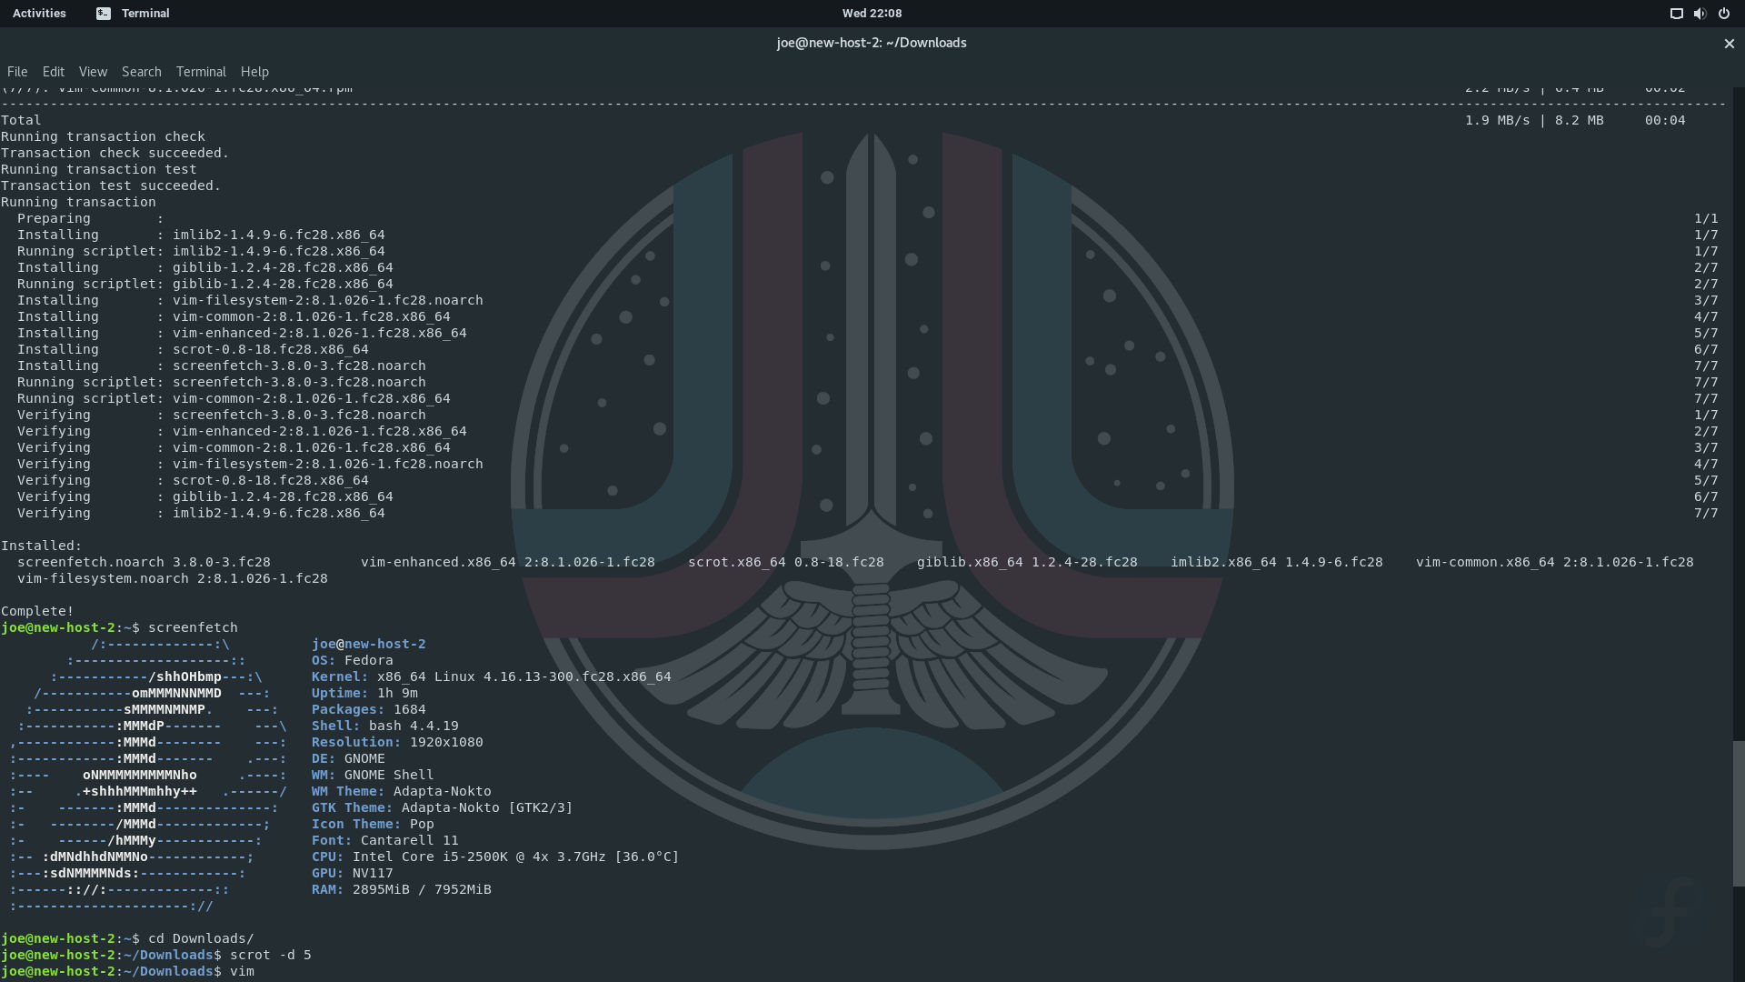Viewport: 1745px width, 982px height.
Task: Open the Search menu
Action: [x=141, y=72]
